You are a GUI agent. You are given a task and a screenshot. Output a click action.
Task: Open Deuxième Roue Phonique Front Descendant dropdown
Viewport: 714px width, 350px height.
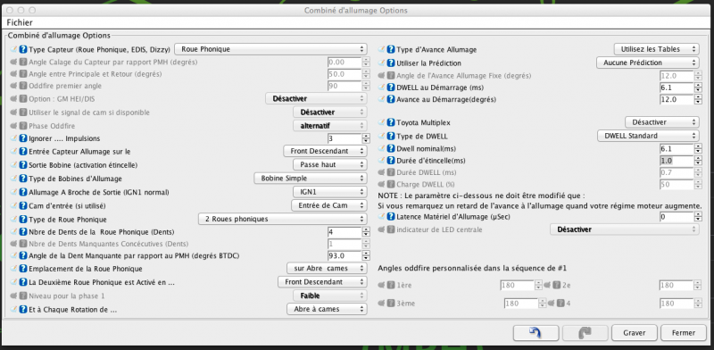pyautogui.click(x=322, y=282)
